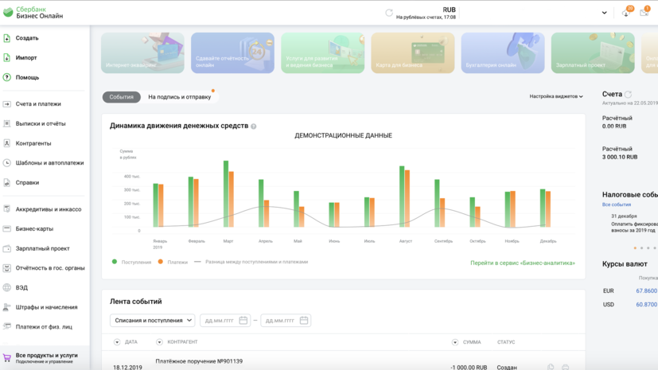658x370 pixels.
Task: Click the envelope messages icon
Action: click(644, 13)
